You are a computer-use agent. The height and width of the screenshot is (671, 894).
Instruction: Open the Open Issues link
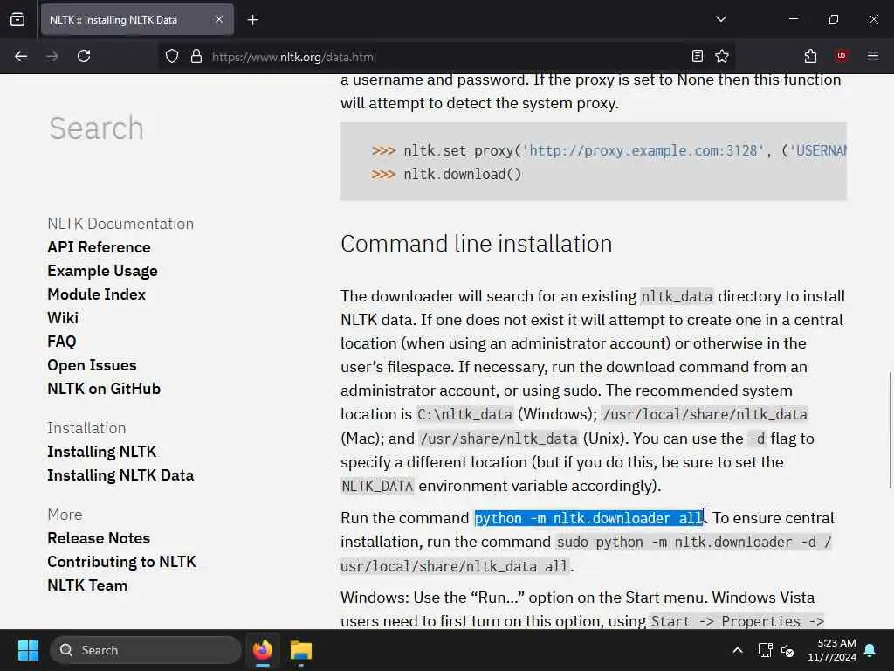(x=92, y=365)
